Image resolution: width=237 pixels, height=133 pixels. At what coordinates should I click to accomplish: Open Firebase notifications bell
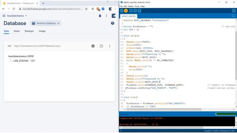point(100,16)
